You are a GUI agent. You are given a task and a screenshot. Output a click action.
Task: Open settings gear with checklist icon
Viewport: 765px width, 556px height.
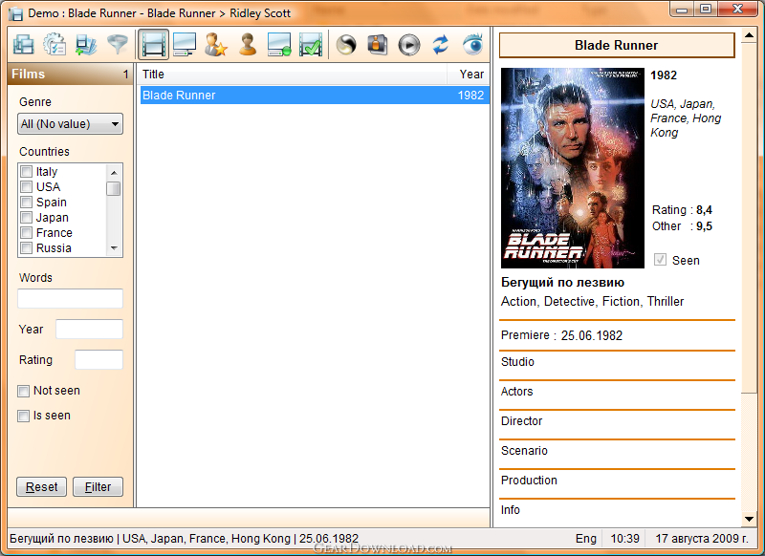pos(55,45)
